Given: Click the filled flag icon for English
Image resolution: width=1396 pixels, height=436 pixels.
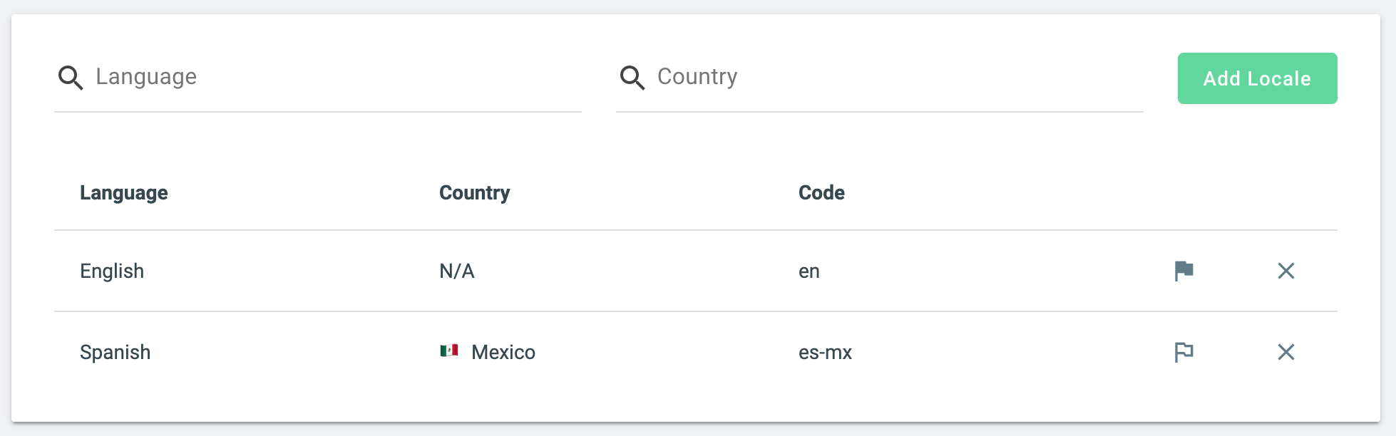Looking at the screenshot, I should click(1184, 271).
